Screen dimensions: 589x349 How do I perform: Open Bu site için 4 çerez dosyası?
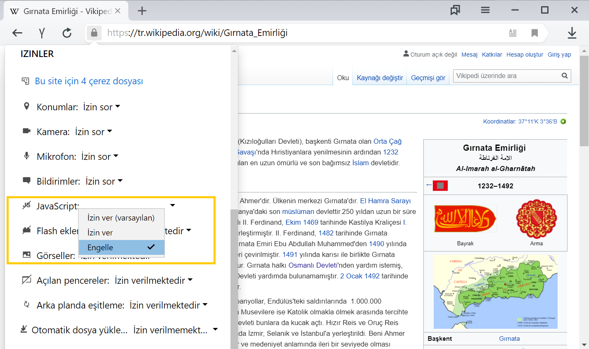(x=89, y=81)
